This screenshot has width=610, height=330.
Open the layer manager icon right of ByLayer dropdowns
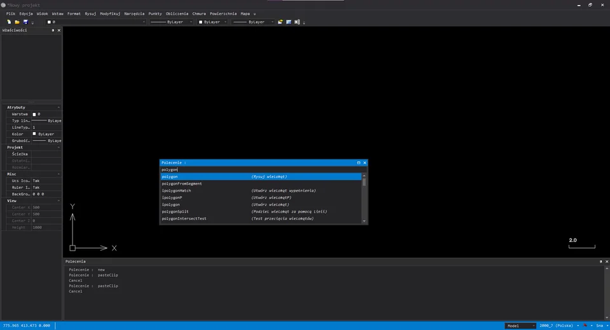pyautogui.click(x=280, y=22)
